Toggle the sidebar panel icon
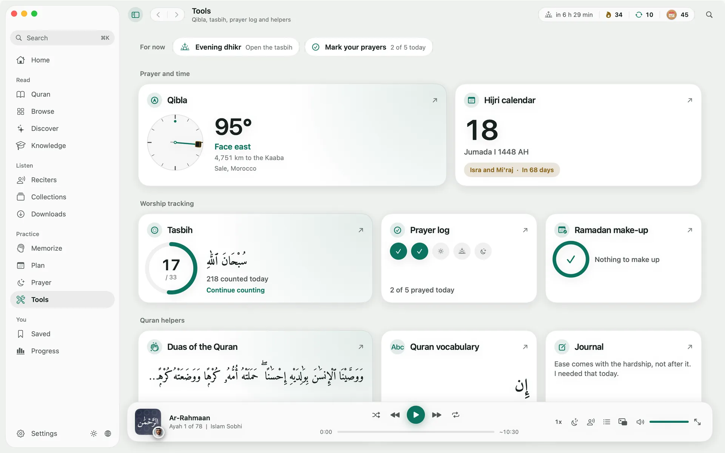Image resolution: width=725 pixels, height=453 pixels. [x=136, y=15]
